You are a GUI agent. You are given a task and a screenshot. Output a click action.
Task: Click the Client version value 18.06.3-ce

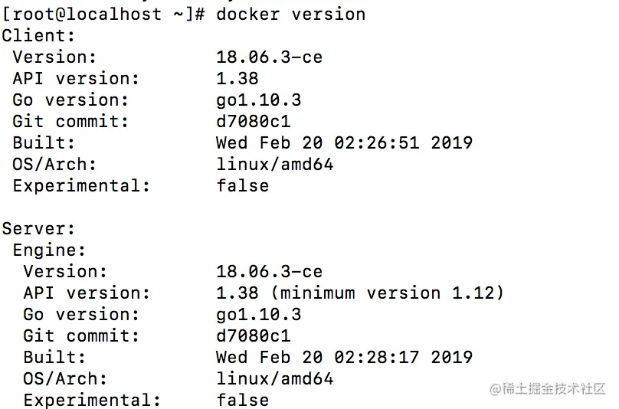[269, 57]
